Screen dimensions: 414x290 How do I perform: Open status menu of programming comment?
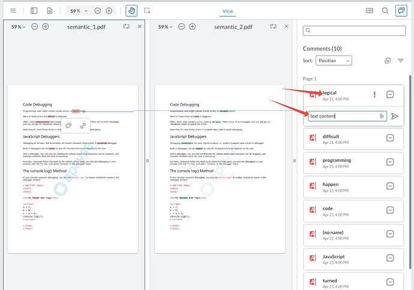(390, 162)
